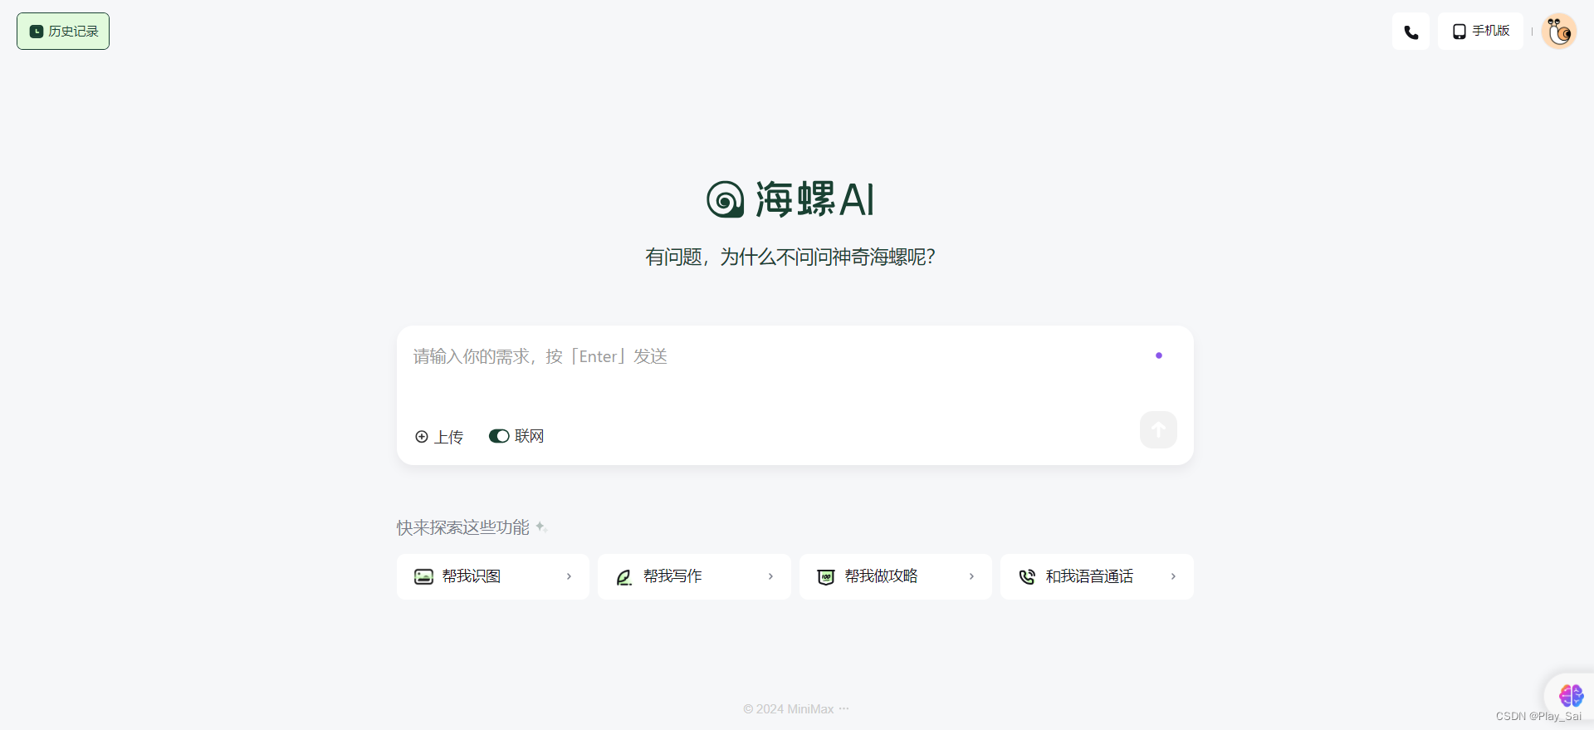Screen dimensions: 1594x730
Task: Click the phone waves icon on 和我语音通话
Action: pos(1027,577)
